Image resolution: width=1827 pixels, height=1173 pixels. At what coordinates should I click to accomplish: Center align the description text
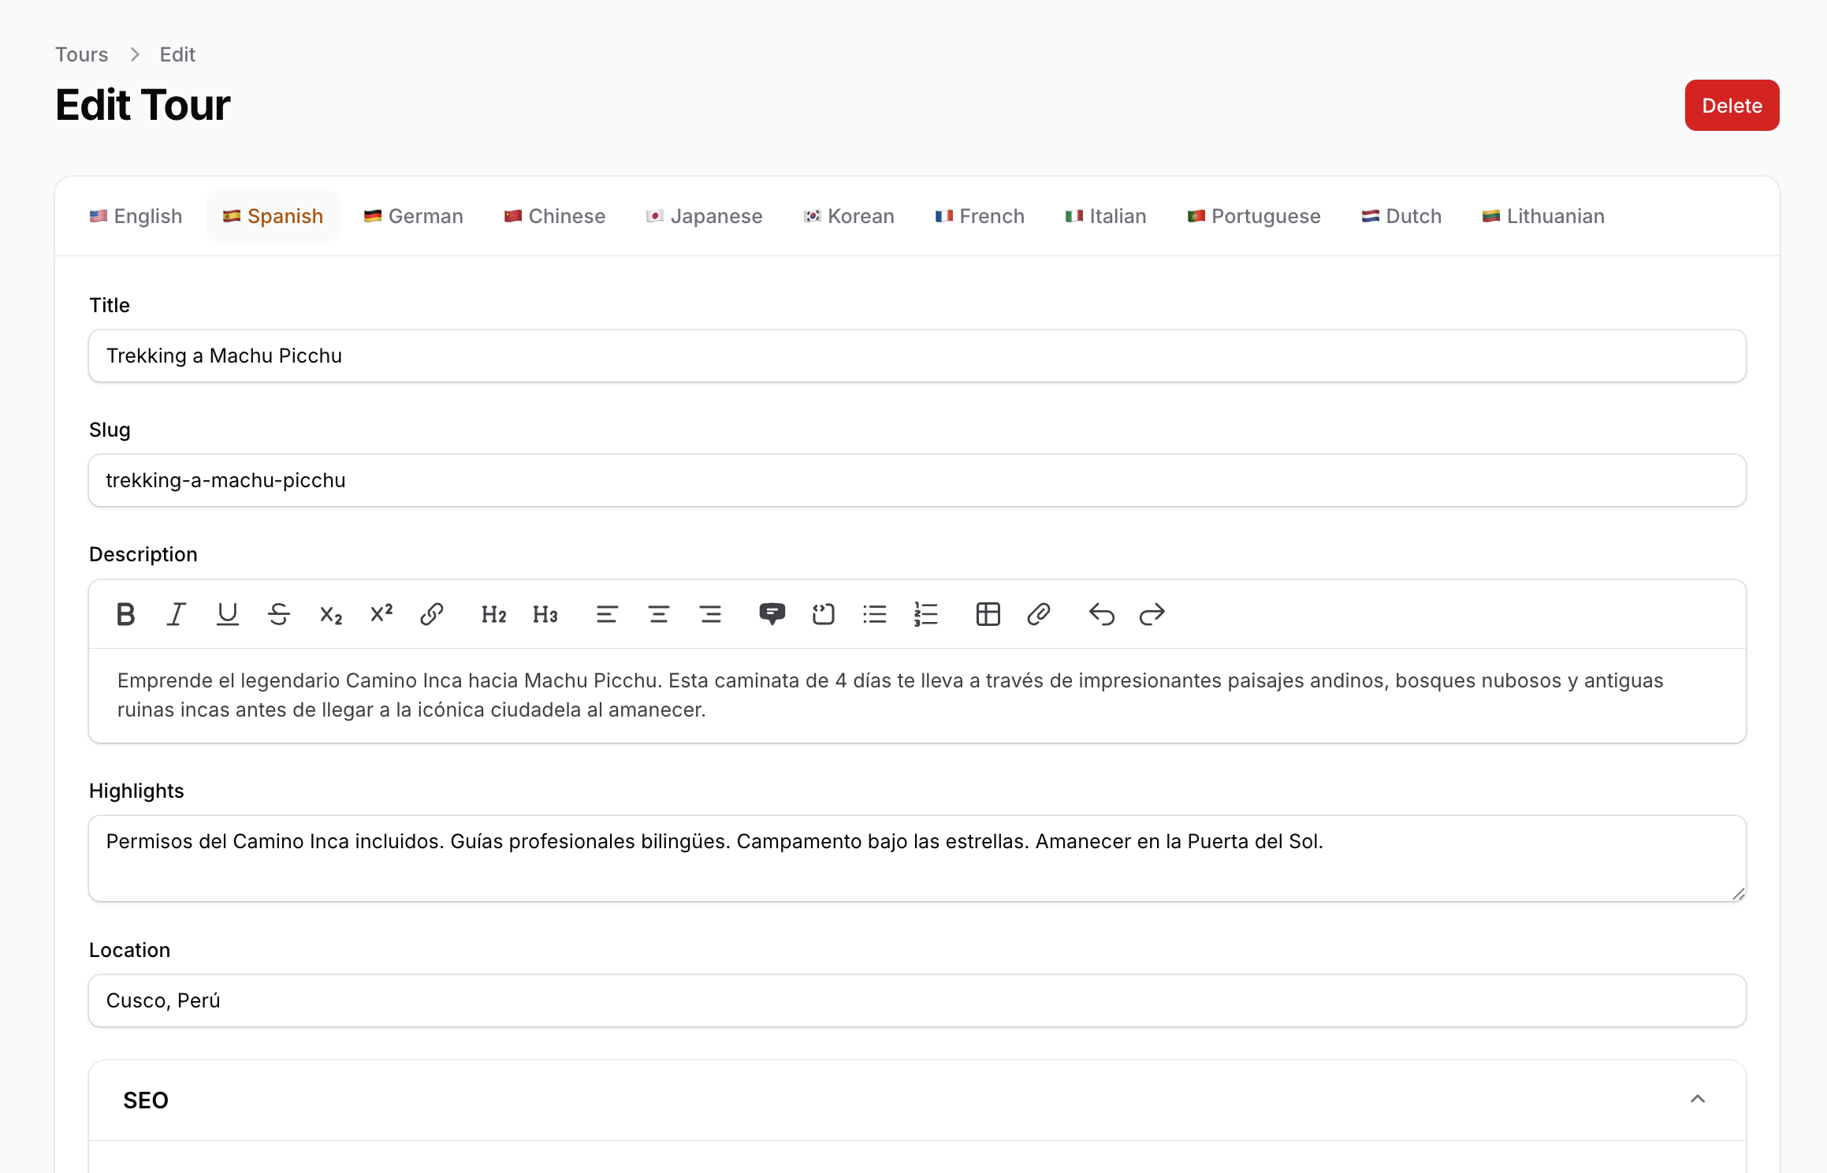coord(658,614)
